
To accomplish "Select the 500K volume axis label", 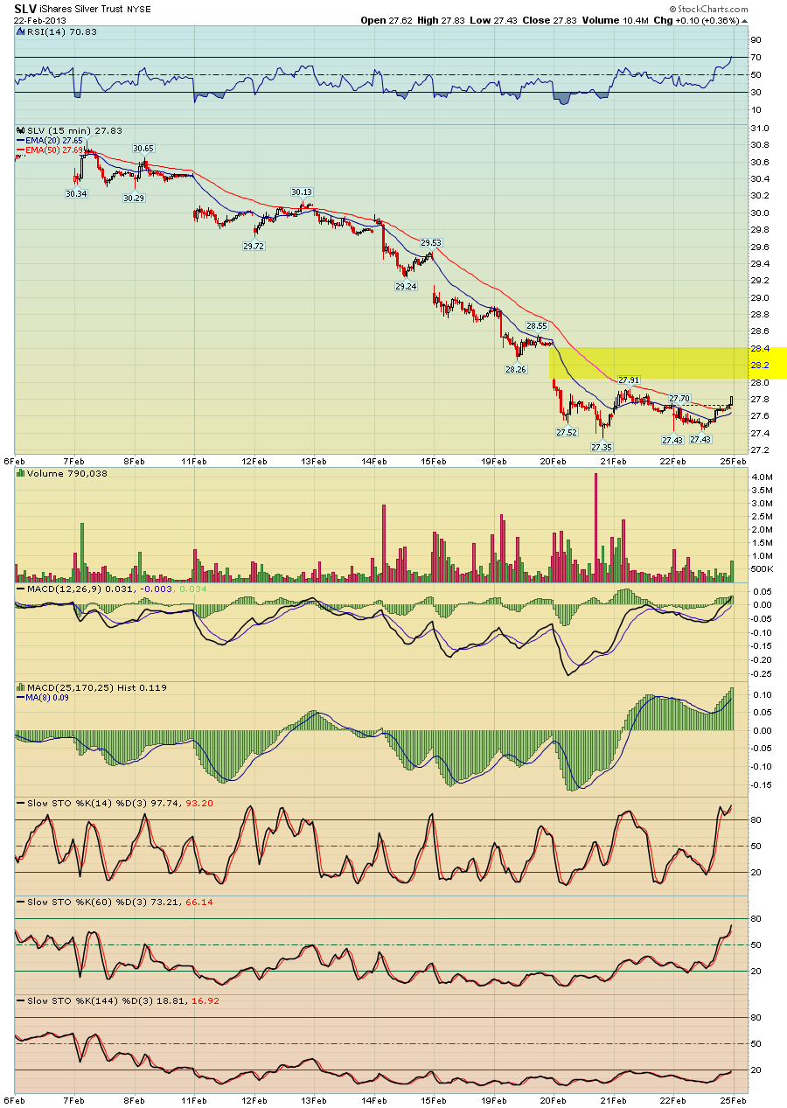I will click(x=760, y=568).
